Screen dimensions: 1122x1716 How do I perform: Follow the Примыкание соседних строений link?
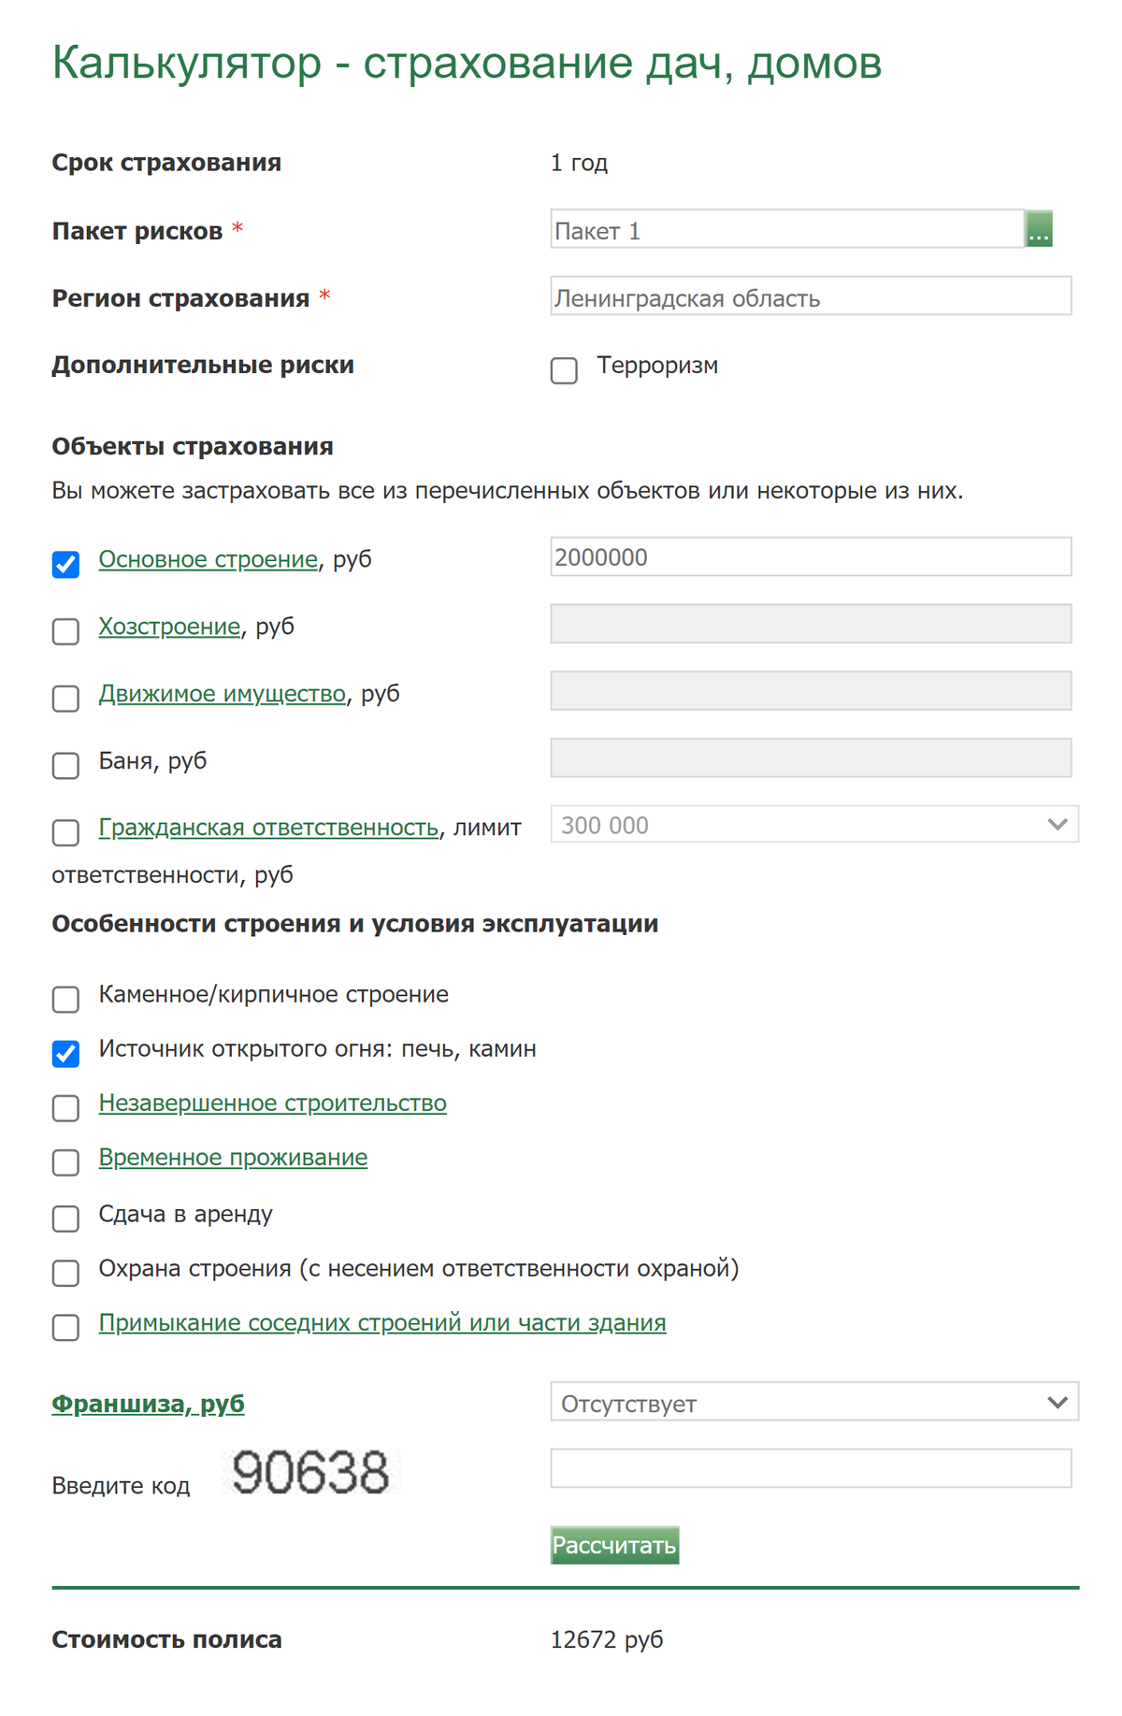[382, 1322]
